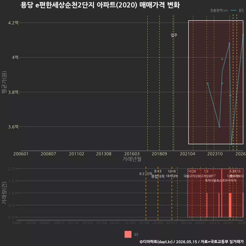Click '201809' on the price chart x-axis
Viewport: 246px width, 246px height.
(159, 154)
